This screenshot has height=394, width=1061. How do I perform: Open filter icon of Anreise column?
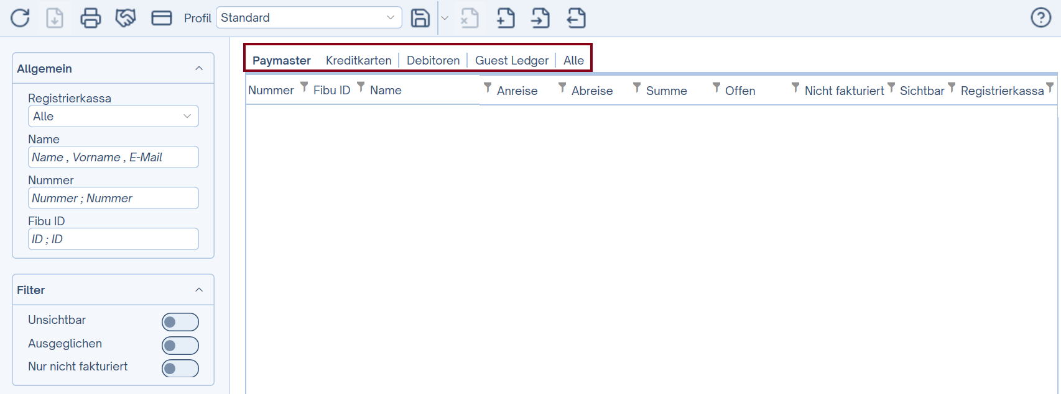pyautogui.click(x=562, y=87)
